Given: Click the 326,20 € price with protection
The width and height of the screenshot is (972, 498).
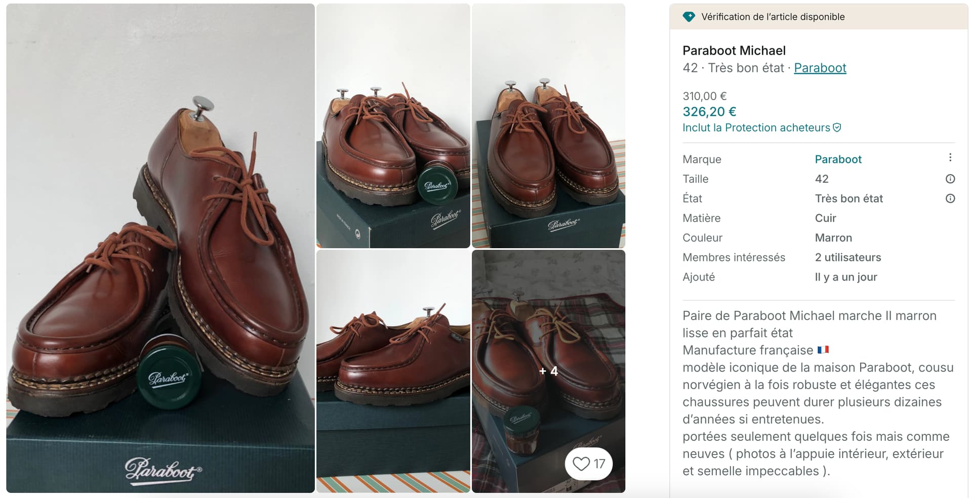Looking at the screenshot, I should click(x=709, y=112).
